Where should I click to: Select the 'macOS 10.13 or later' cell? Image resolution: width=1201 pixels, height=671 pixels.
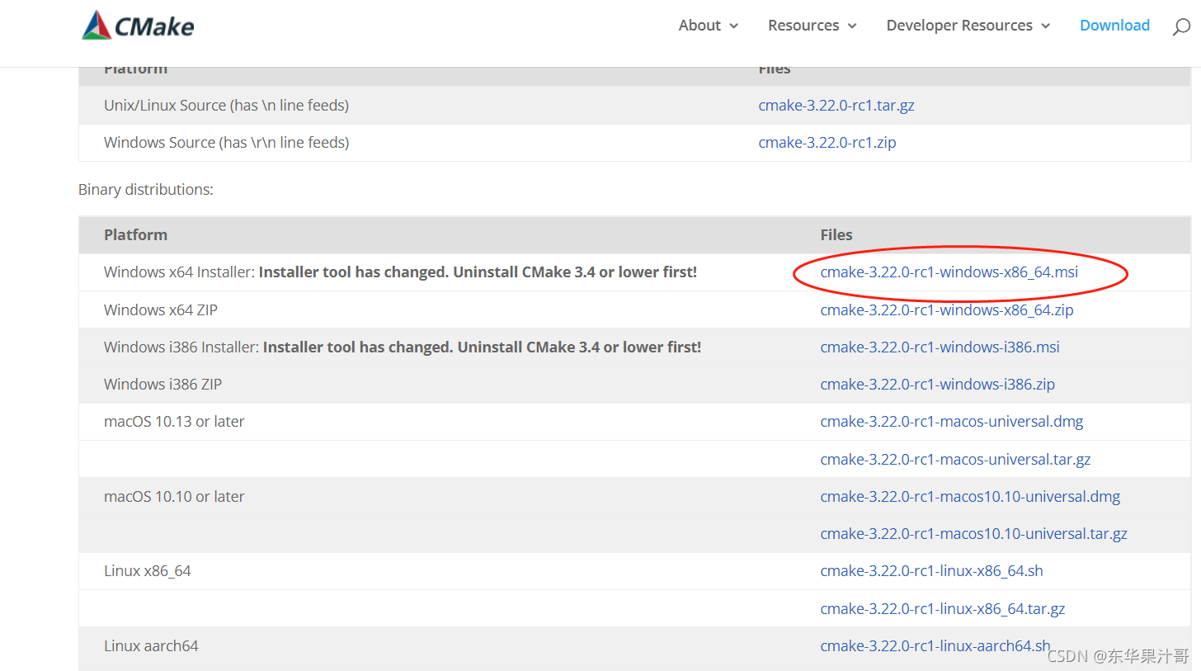[x=174, y=422]
